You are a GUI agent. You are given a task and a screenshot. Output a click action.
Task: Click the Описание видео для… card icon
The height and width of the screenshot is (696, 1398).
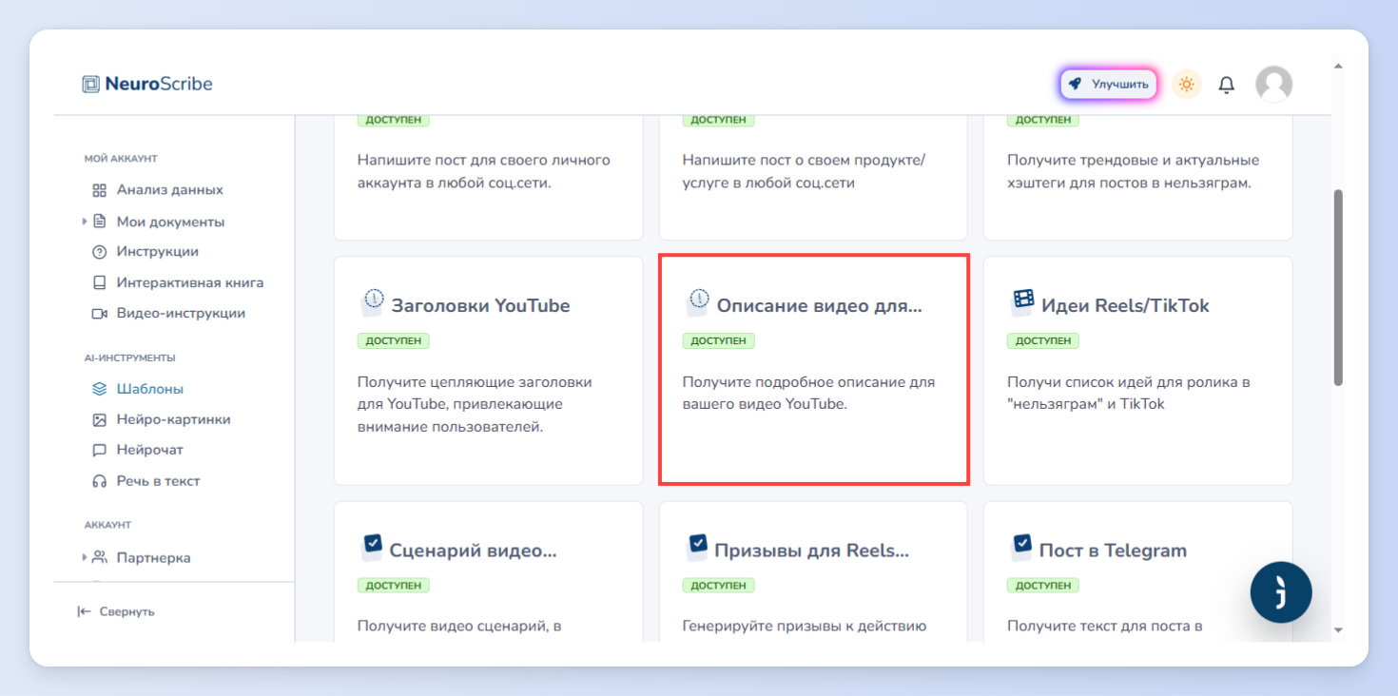click(697, 303)
